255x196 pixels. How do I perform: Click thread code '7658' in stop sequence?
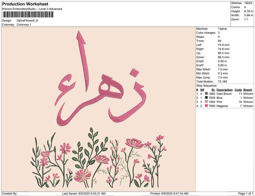[212, 106]
